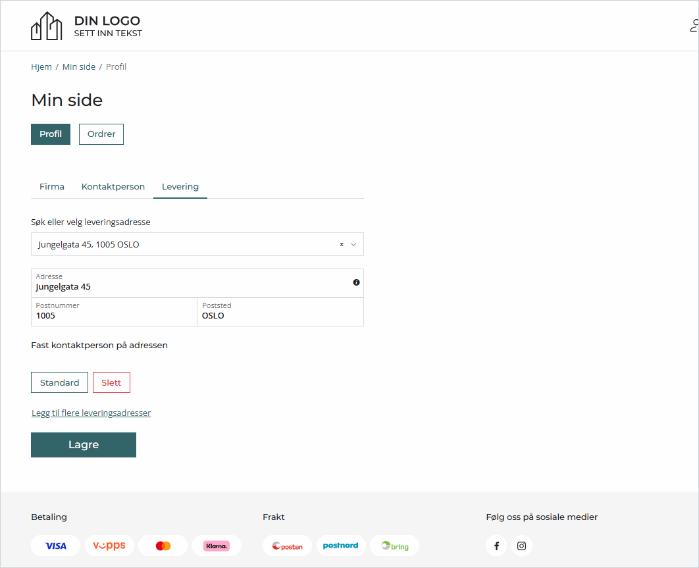Open the user account icon at top right
The height and width of the screenshot is (568, 699).
tap(694, 26)
